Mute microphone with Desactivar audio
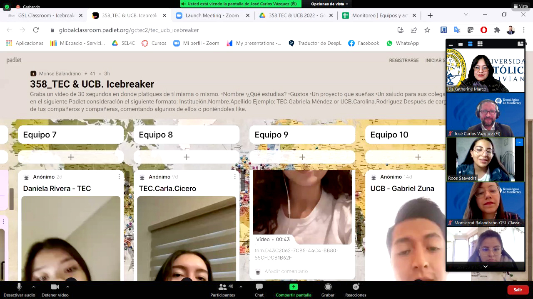Screen dimensions: 533x299 [19, 287]
